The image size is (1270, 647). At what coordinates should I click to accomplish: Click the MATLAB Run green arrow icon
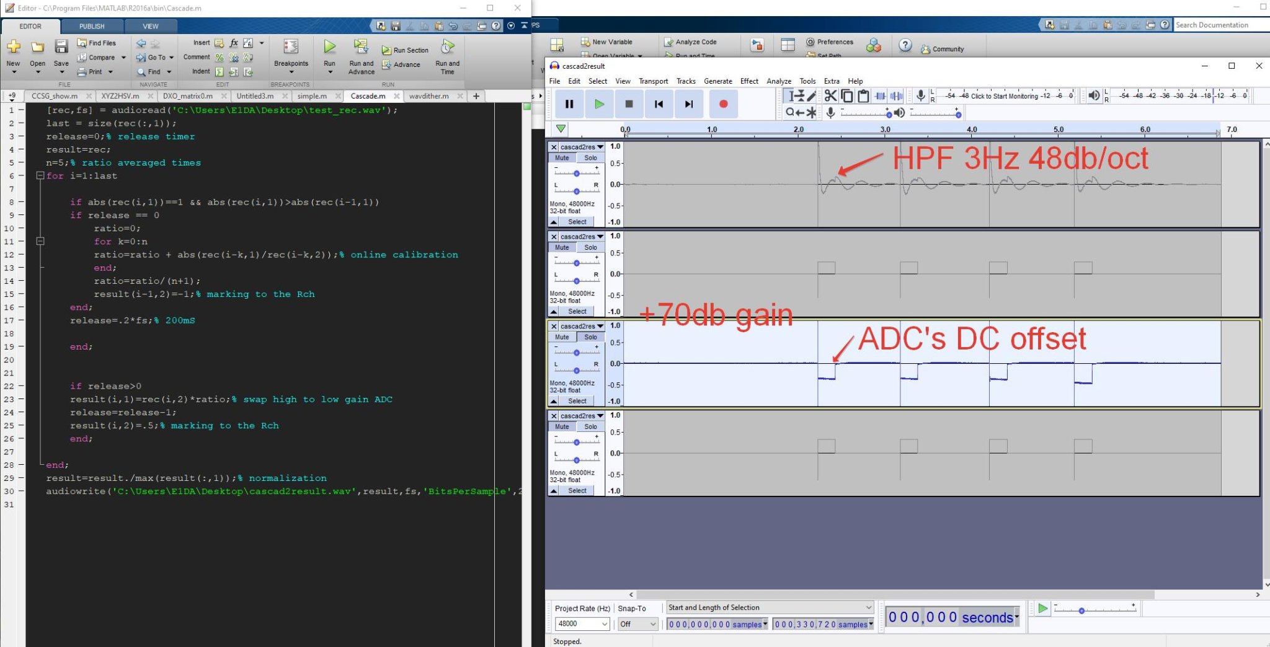(x=329, y=46)
